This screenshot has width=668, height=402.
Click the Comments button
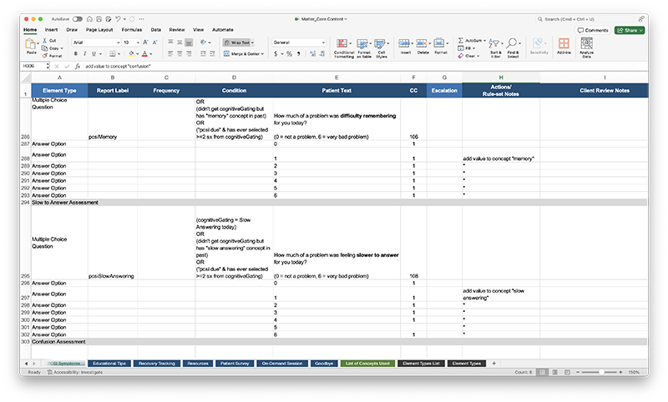click(x=593, y=30)
